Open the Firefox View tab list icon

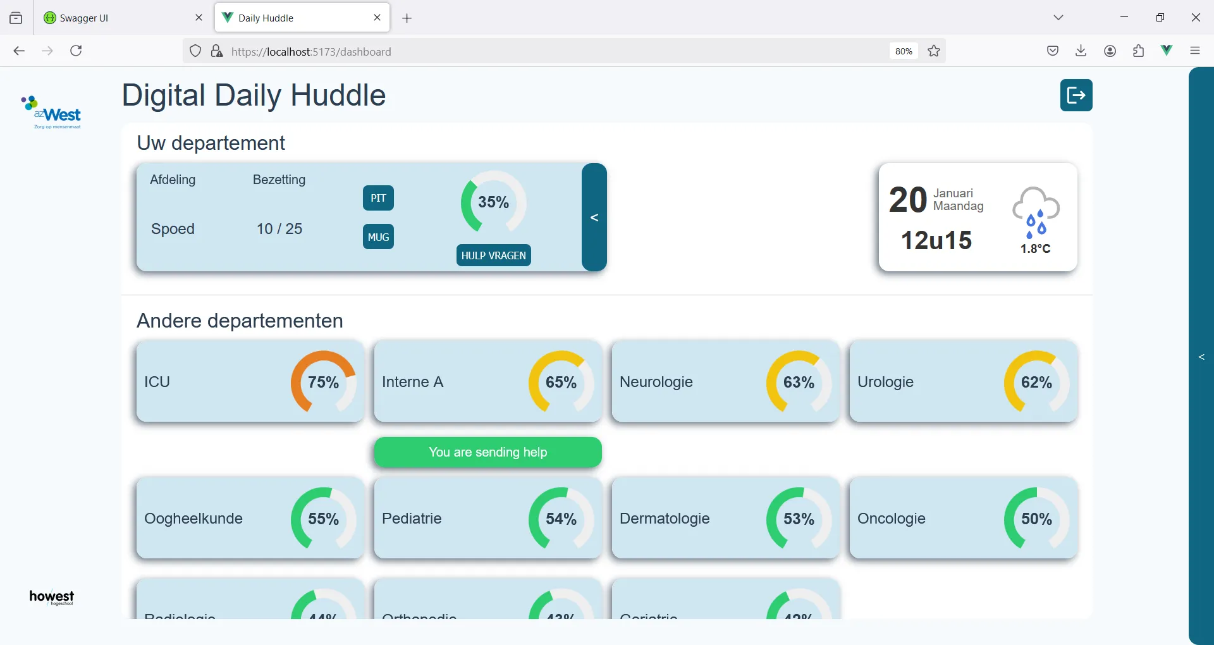coord(16,18)
